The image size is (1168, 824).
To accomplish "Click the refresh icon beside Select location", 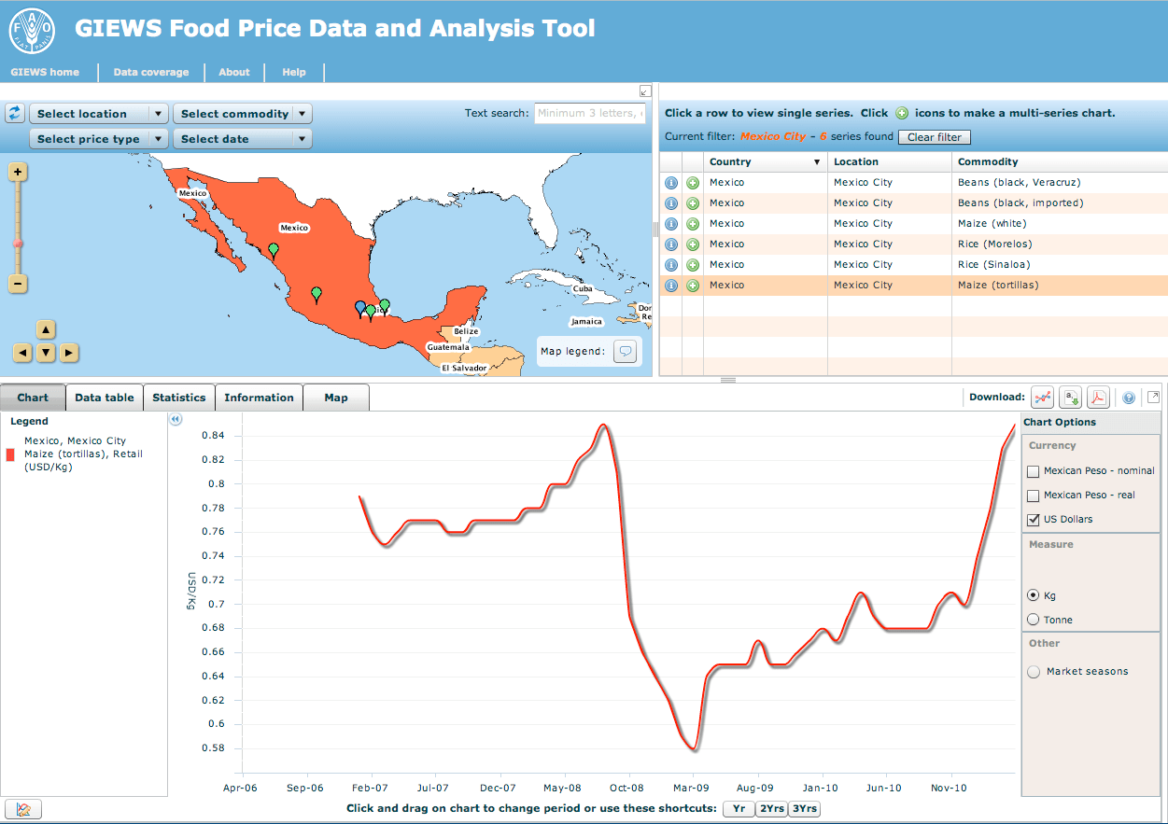I will click(15, 113).
